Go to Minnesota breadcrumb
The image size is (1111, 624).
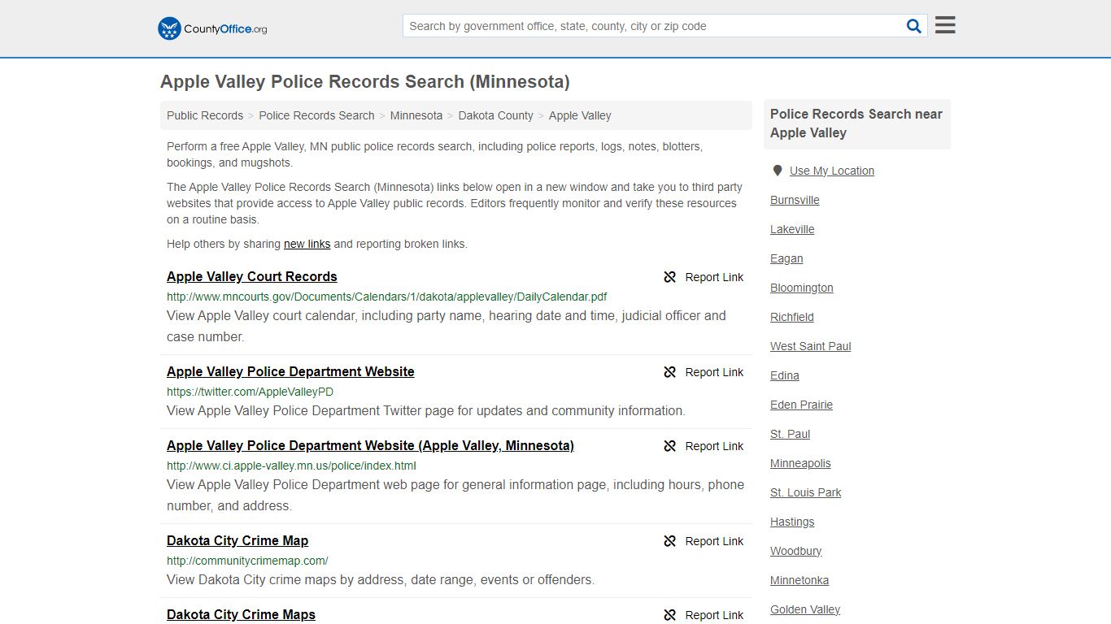tap(416, 115)
